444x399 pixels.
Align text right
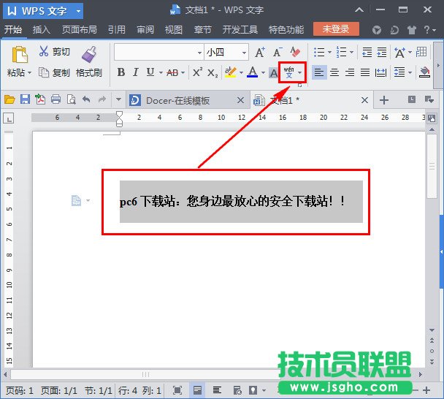[x=350, y=72]
